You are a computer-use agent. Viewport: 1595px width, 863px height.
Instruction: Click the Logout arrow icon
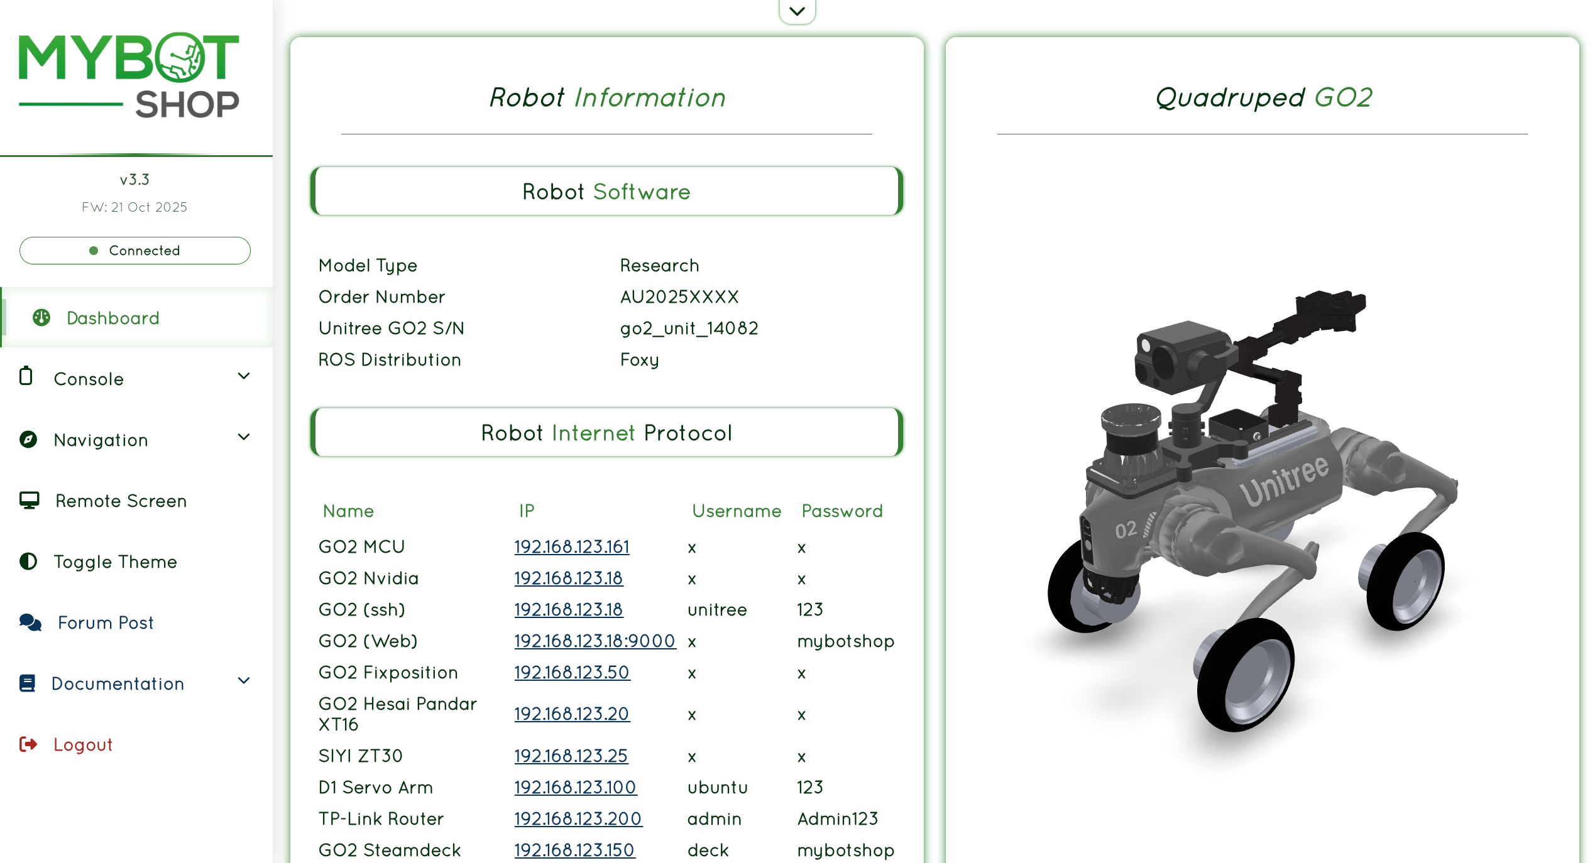click(28, 744)
